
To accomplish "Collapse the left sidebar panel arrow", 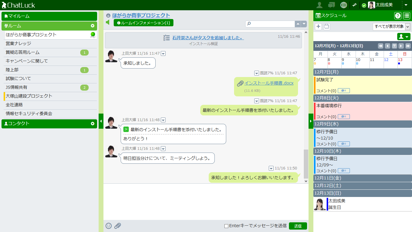I will [x=101, y=121].
